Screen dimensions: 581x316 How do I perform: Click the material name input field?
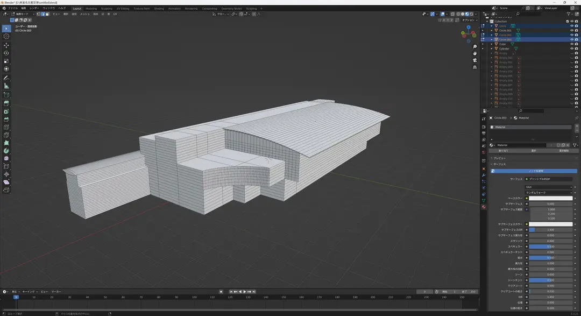point(521,145)
